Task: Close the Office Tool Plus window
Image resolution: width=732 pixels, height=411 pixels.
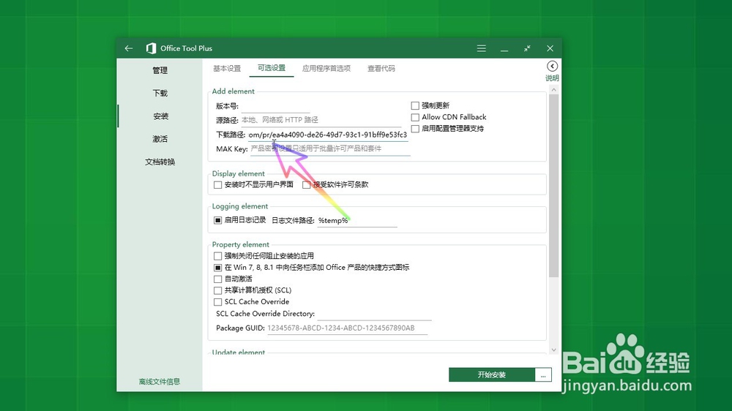Action: (x=550, y=48)
